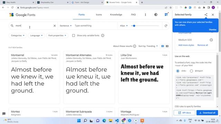The image size is (221, 124).
Task: Click About these results link
Action: click(x=123, y=46)
